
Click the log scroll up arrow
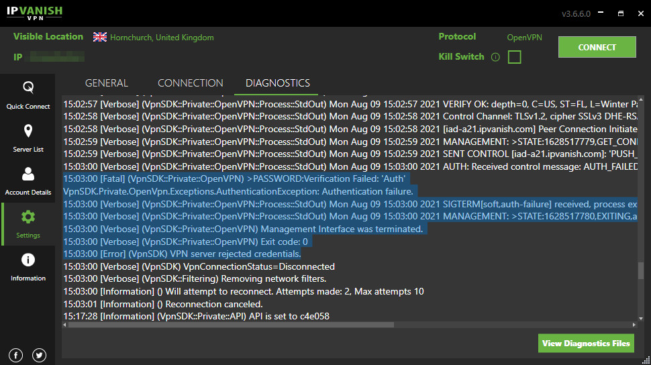641,99
